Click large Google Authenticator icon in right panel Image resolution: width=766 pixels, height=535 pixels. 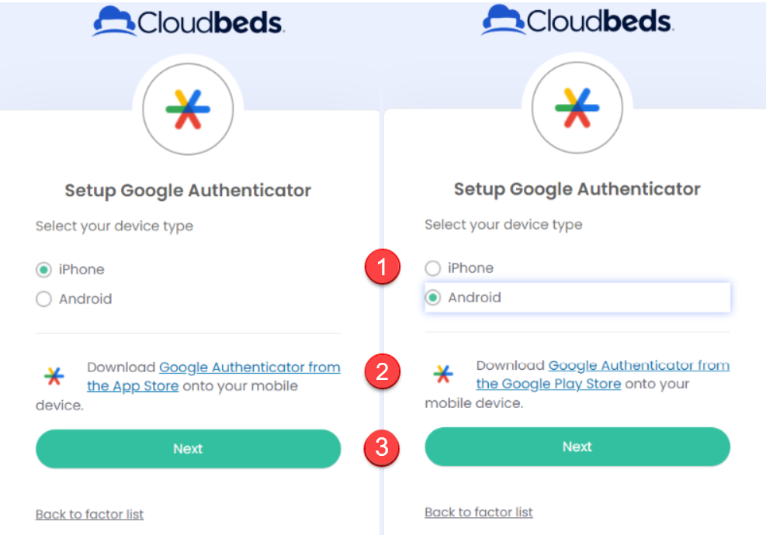point(577,108)
